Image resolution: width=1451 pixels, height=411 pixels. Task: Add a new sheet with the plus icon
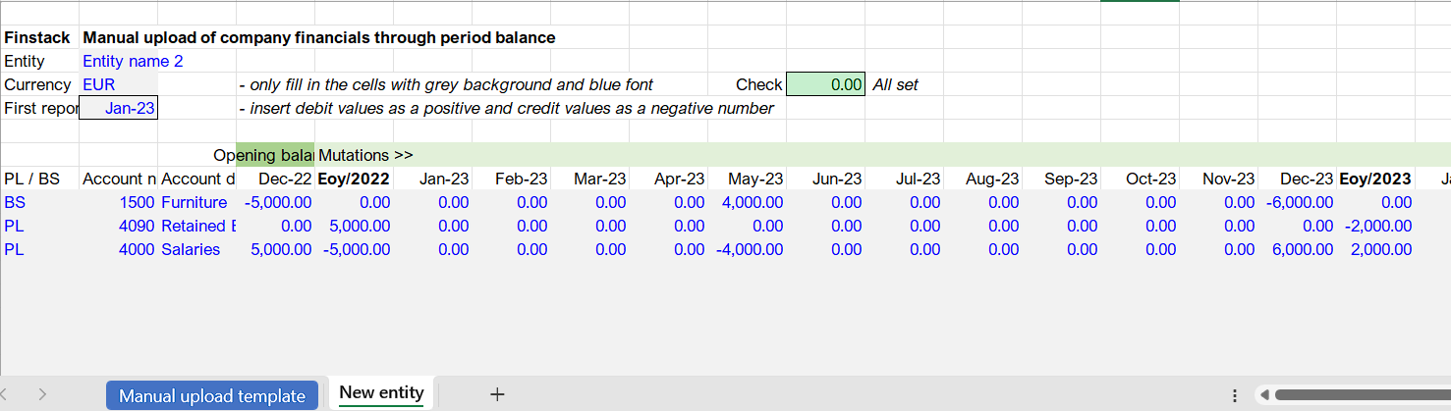497,394
